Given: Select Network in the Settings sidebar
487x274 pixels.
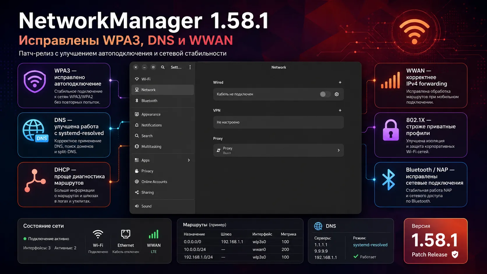Looking at the screenshot, I should coord(163,90).
